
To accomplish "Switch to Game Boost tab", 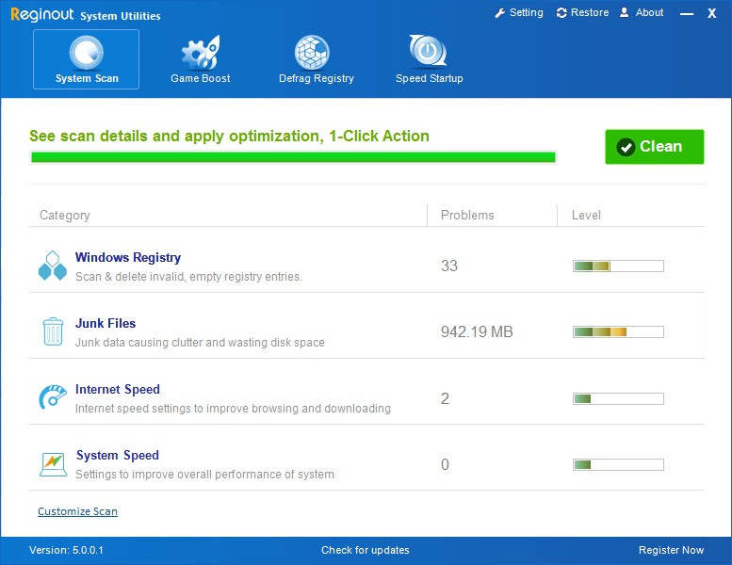I will coord(201,59).
